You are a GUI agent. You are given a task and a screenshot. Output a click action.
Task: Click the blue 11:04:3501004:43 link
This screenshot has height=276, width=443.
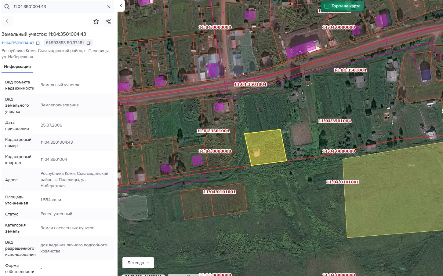18,43
